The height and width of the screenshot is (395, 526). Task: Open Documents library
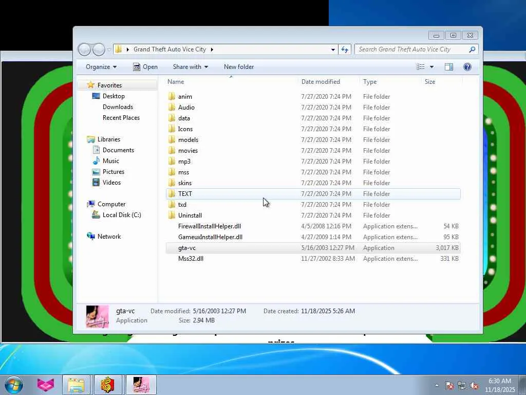119,150
